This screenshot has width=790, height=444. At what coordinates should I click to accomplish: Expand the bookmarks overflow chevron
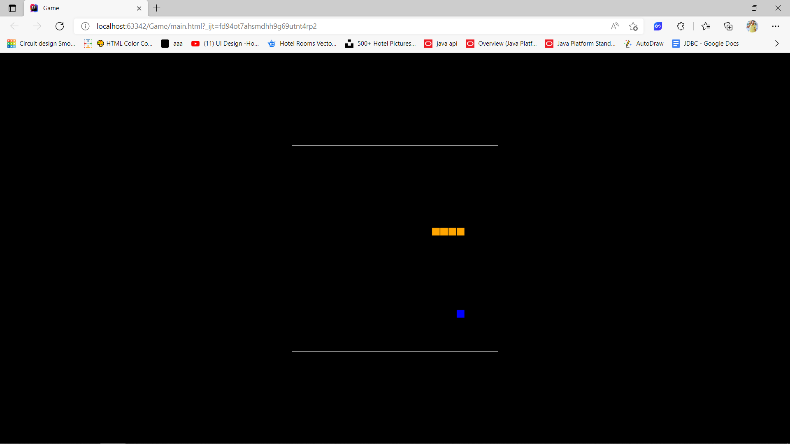[x=777, y=44]
